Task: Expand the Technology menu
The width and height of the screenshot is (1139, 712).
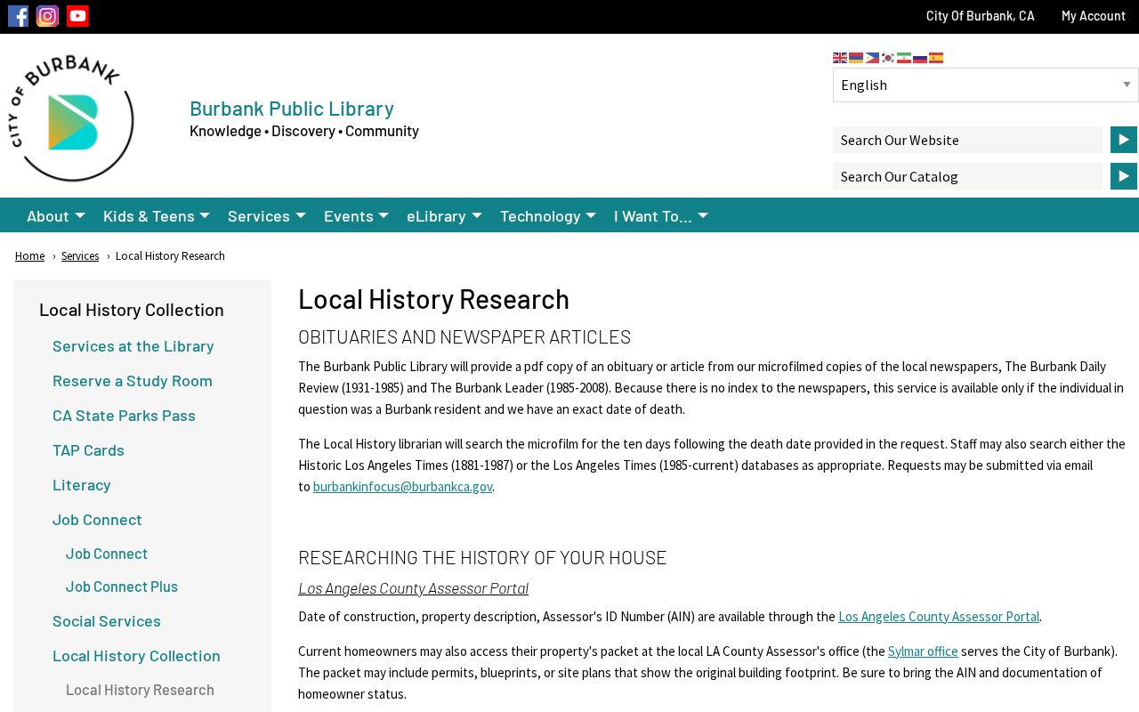Action: click(548, 215)
